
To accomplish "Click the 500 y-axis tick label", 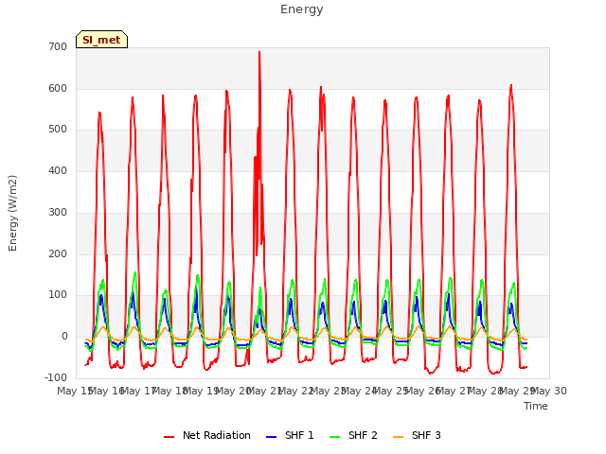I will 58,130.
